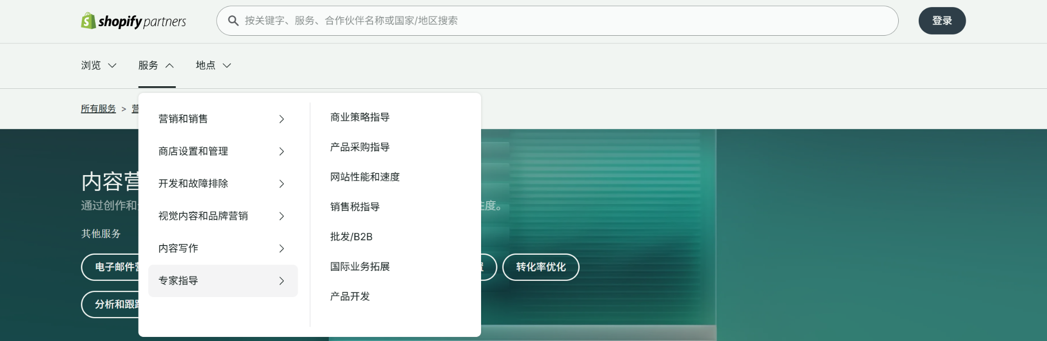1047x341 pixels.
Task: Collapse the 服务 dropdown menu
Action: coord(156,65)
